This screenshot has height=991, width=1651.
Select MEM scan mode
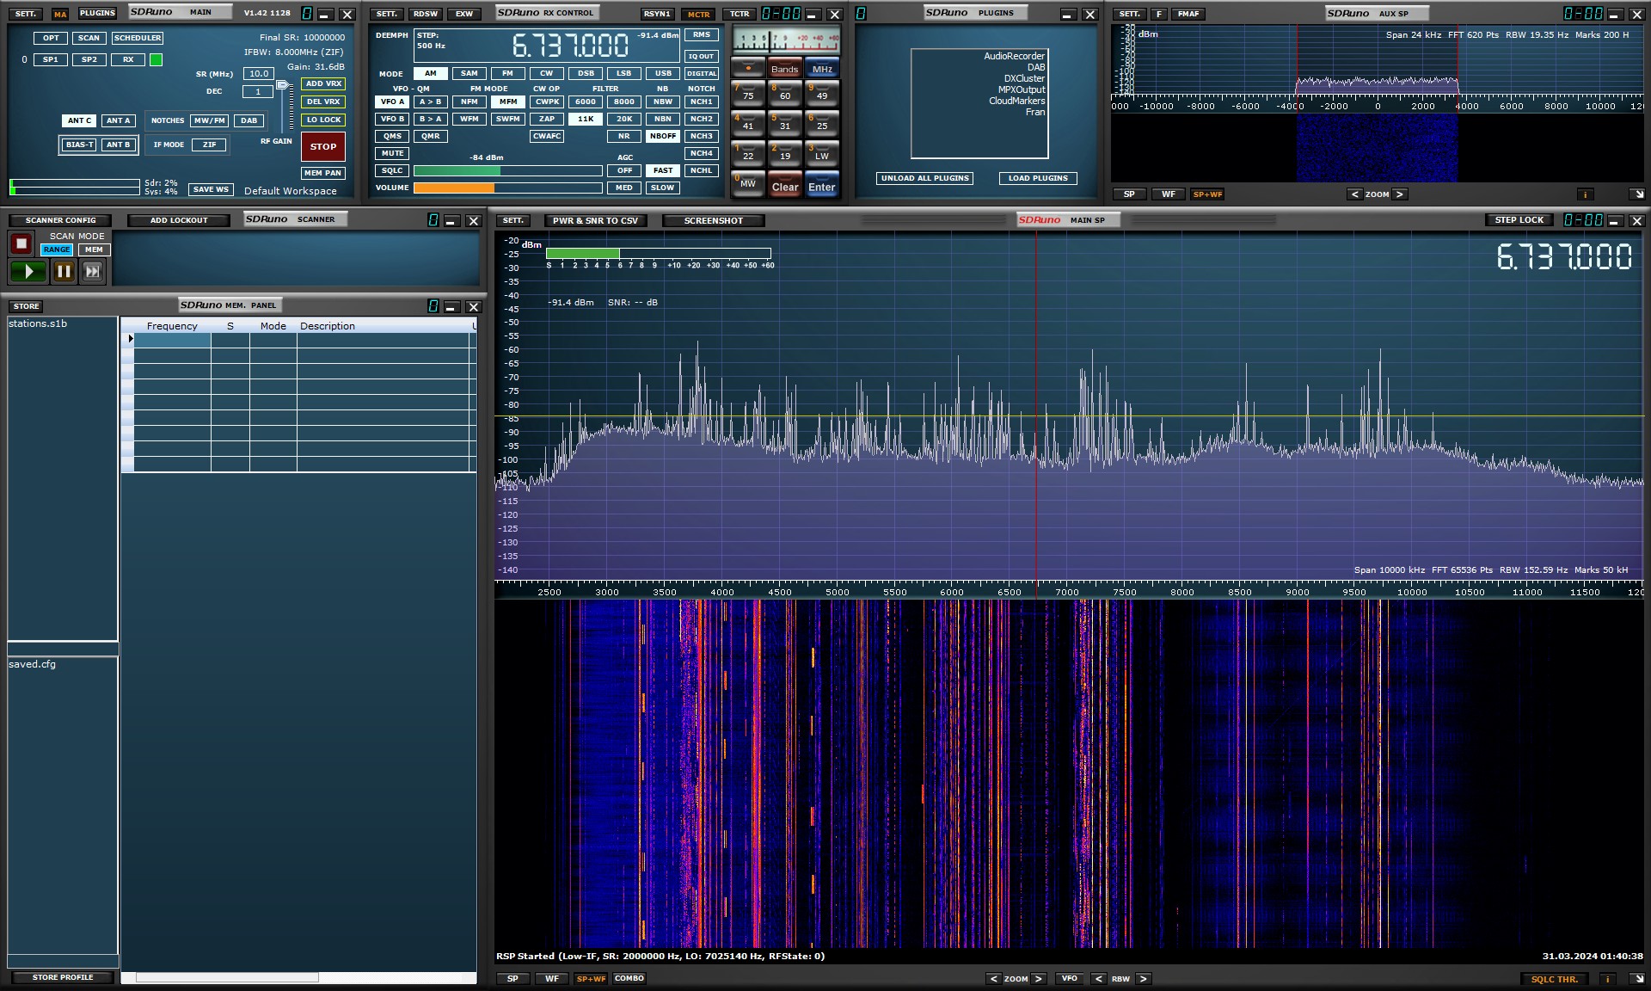tap(94, 249)
